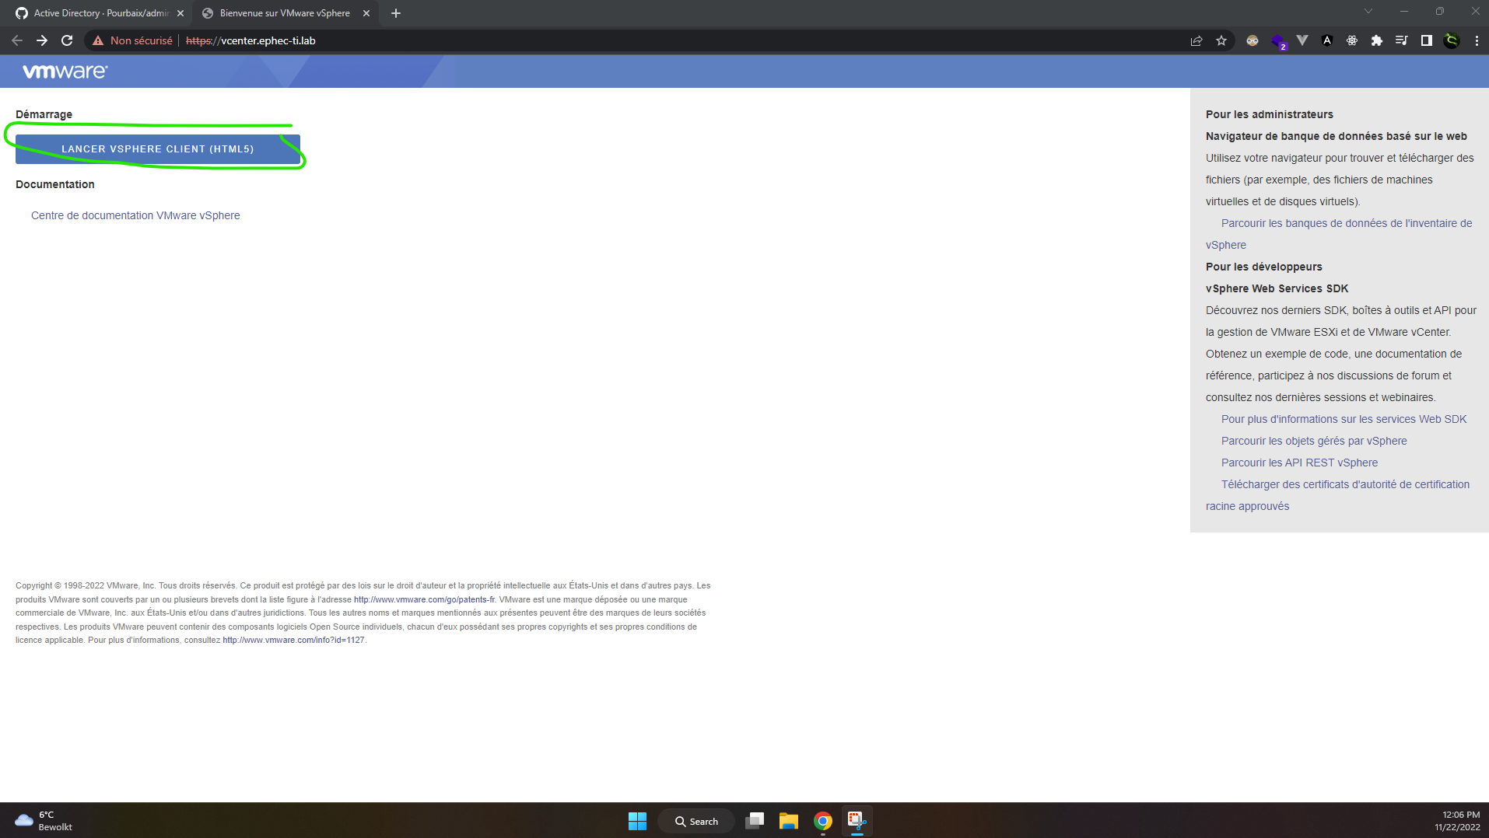1489x838 pixels.
Task: Open the React devtools extension icon
Action: point(1352,40)
